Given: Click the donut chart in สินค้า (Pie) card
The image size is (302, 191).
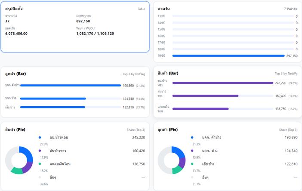Looking at the screenshot, I should click(x=19, y=160).
